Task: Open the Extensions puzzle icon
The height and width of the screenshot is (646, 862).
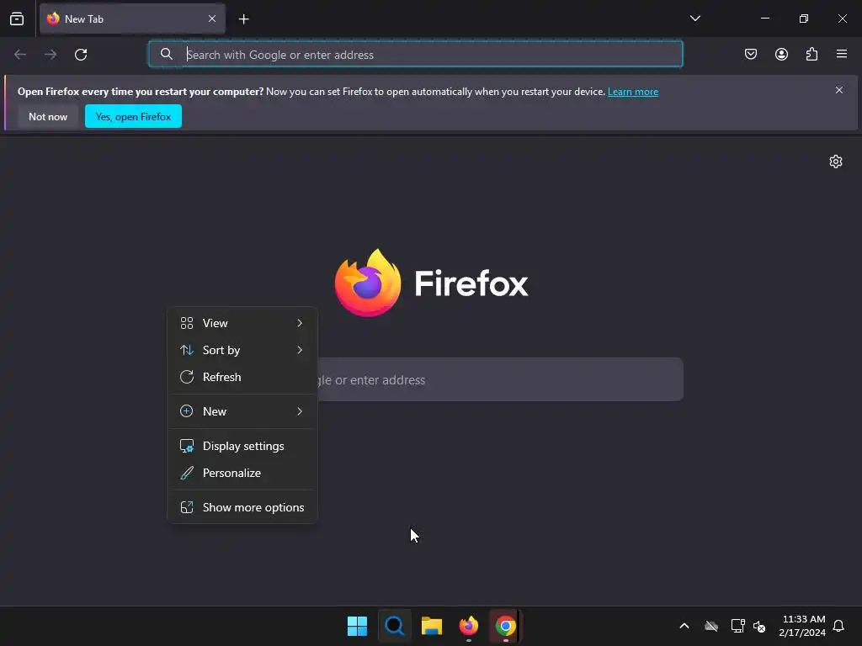Action: [811, 54]
